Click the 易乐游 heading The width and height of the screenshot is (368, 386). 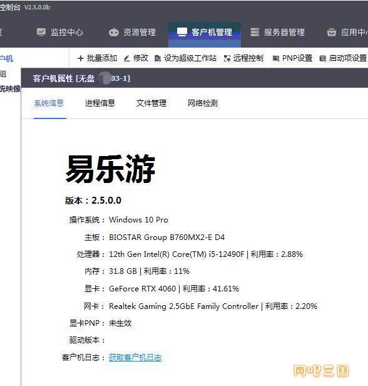tap(110, 169)
